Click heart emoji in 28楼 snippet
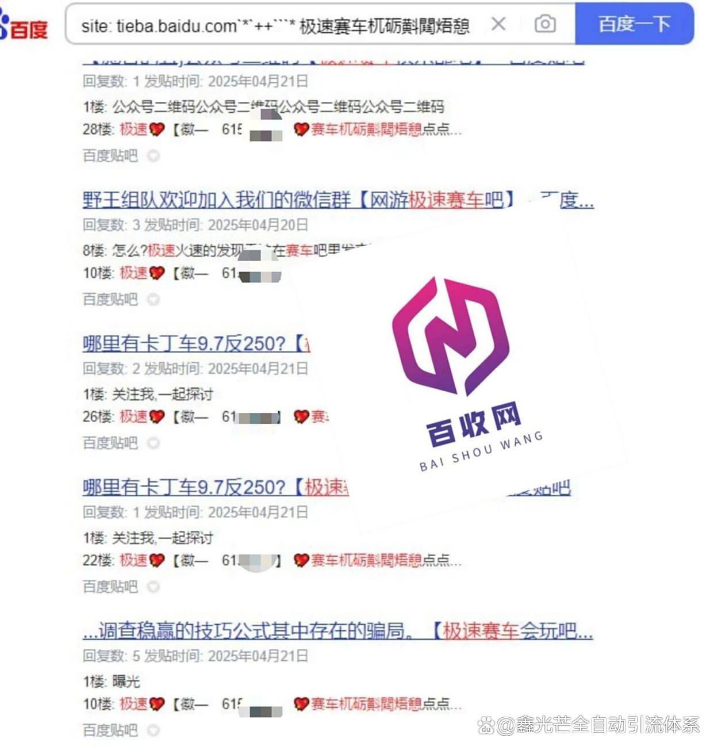714x750 pixels. pyautogui.click(x=157, y=129)
